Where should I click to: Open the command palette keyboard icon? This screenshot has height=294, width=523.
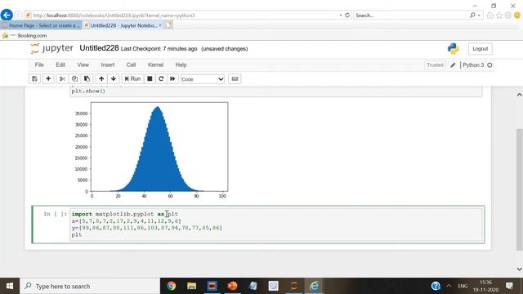(235, 79)
